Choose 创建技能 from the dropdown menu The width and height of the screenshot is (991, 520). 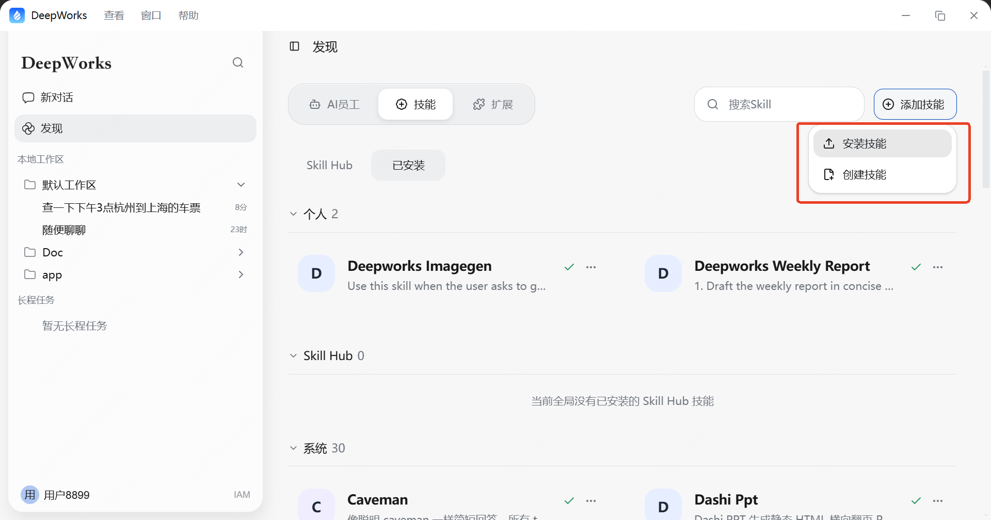[x=882, y=174]
